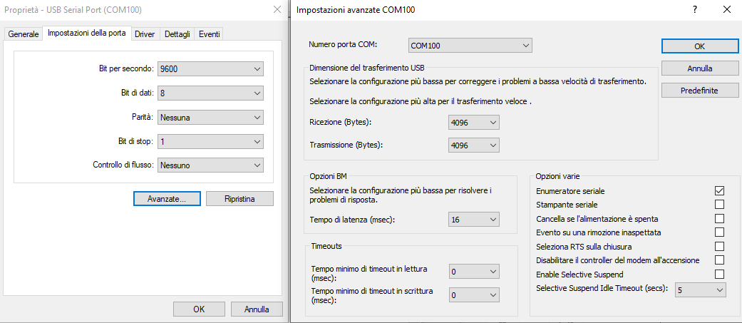Screen dimensions: 742x323
Task: Switch to the Generale tab
Action: click(24, 34)
